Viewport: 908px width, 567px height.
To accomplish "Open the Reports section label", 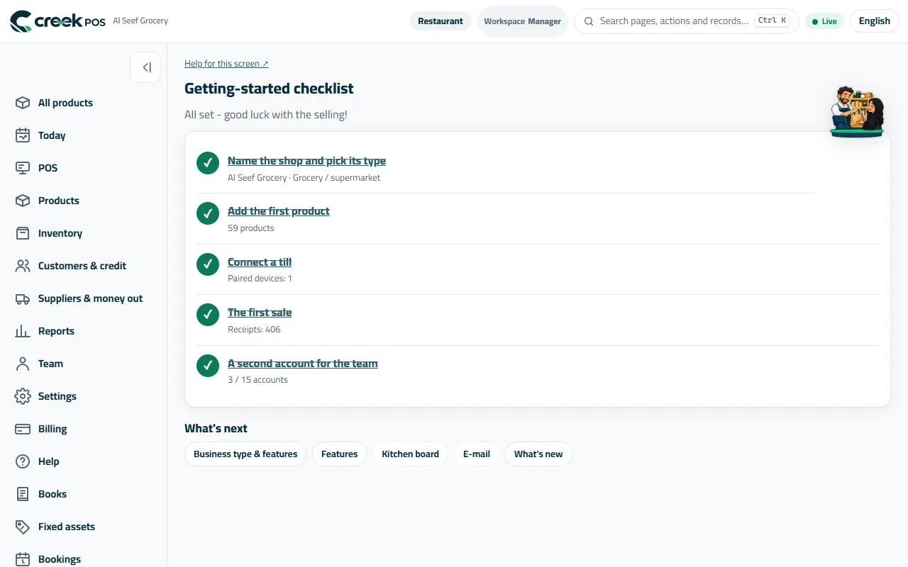I will point(56,331).
